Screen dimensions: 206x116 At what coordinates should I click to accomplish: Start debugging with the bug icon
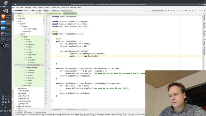coord(171,10)
